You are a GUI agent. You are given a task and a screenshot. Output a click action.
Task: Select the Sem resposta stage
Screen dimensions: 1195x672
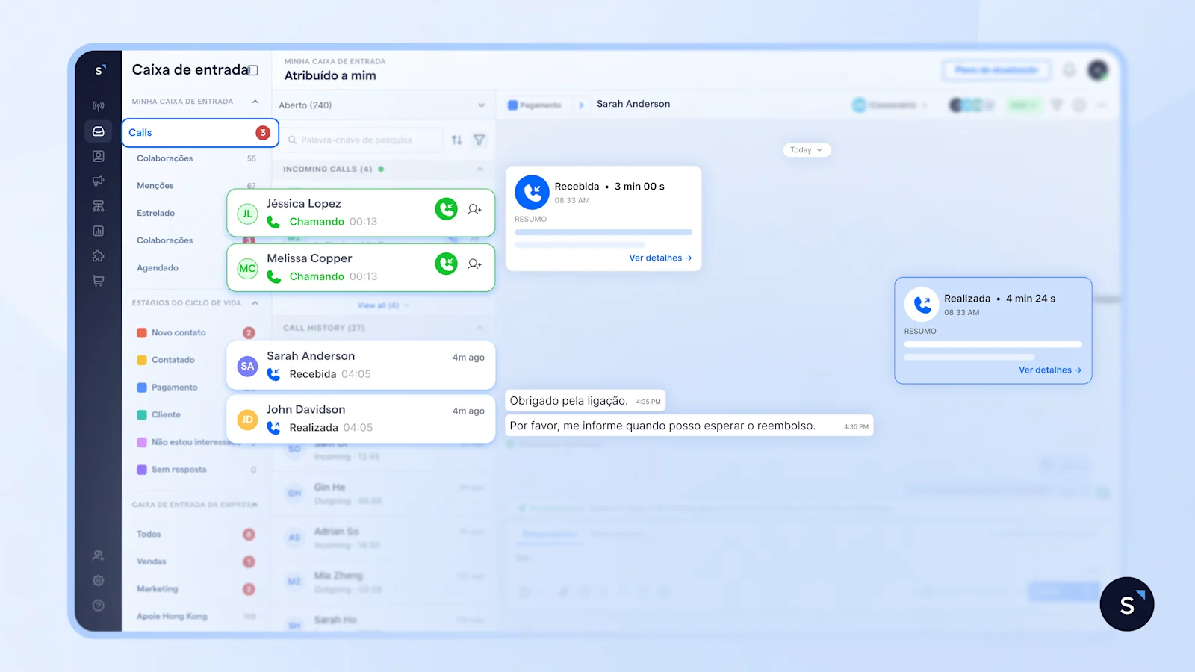point(196,470)
